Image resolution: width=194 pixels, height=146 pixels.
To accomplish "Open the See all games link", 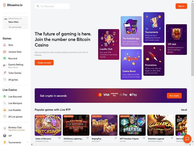I will tap(184, 110).
